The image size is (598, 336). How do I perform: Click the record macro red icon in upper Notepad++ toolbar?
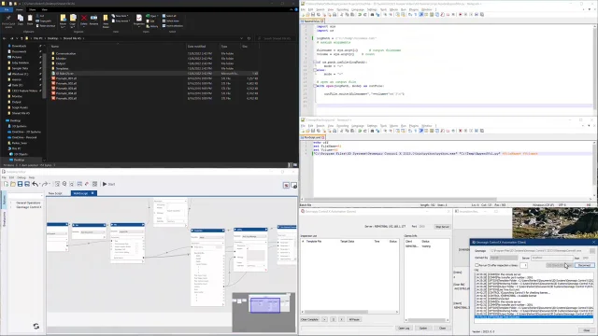click(x=461, y=15)
